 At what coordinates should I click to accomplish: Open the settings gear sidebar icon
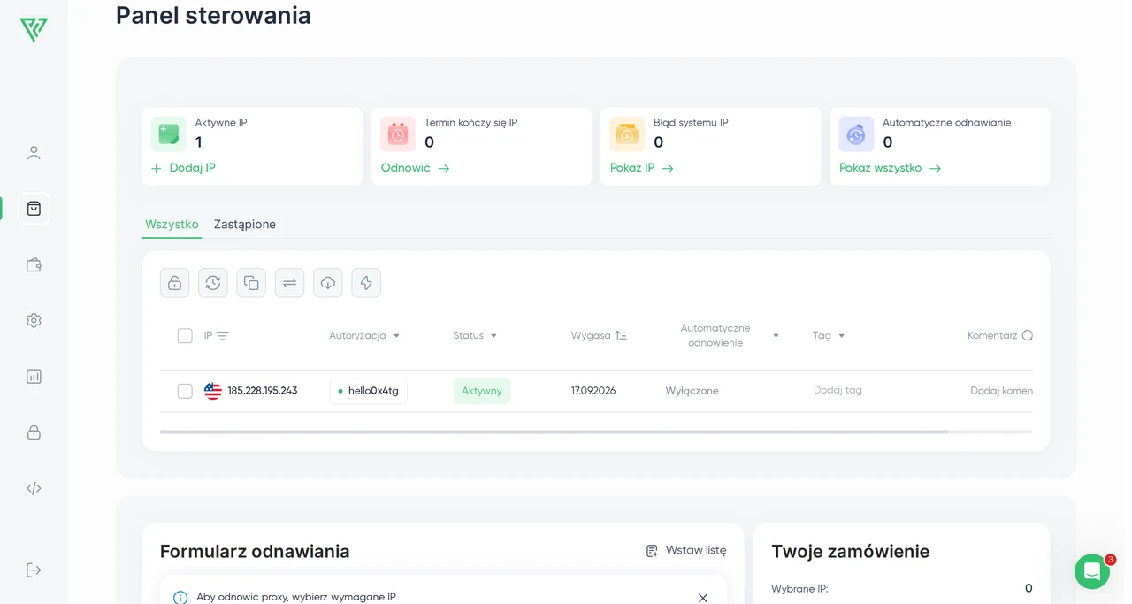coord(34,320)
